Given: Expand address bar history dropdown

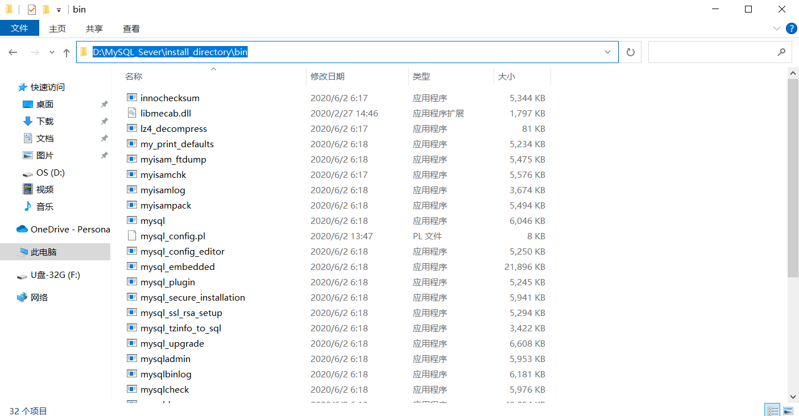Looking at the screenshot, I should pyautogui.click(x=608, y=52).
